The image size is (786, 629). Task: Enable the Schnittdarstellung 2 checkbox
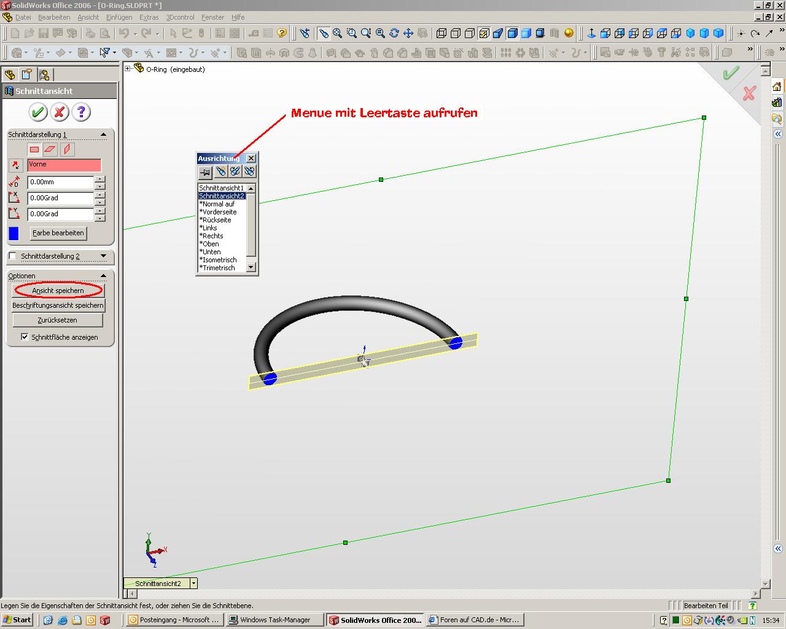click(13, 256)
